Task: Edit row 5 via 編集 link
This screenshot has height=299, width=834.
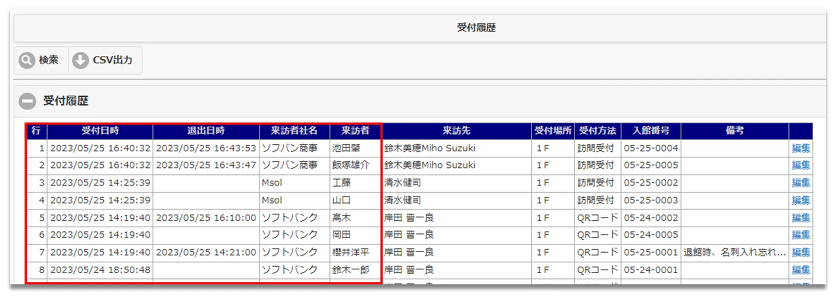Action: [800, 218]
